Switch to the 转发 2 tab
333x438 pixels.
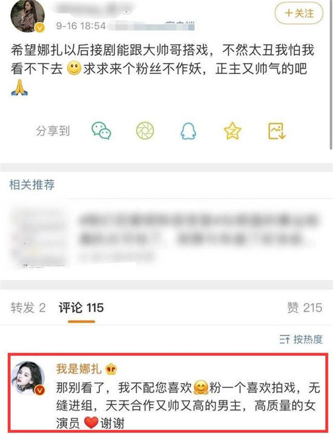click(28, 308)
